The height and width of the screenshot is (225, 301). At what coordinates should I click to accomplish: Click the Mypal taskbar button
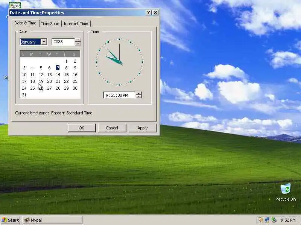pyautogui.click(x=52, y=220)
